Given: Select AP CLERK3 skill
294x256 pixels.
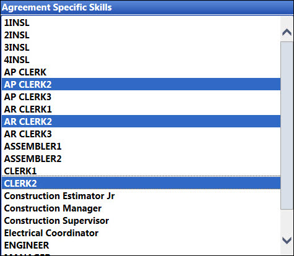Looking at the screenshot, I should 141,96.
